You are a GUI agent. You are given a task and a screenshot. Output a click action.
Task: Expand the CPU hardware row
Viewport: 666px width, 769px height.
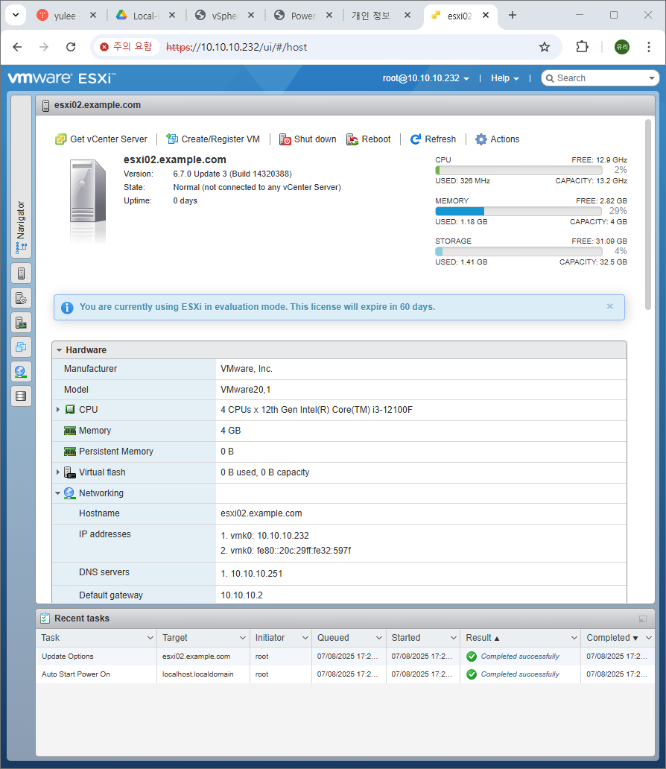point(58,409)
